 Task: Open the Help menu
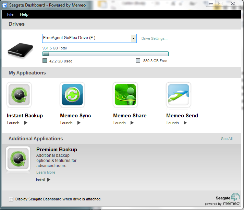[x=24, y=14]
